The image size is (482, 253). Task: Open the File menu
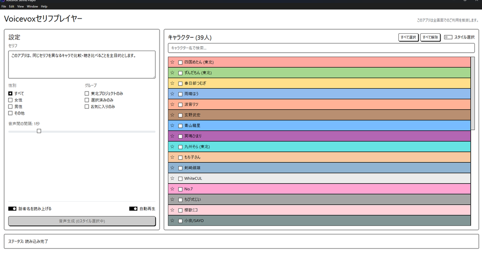(x=4, y=6)
